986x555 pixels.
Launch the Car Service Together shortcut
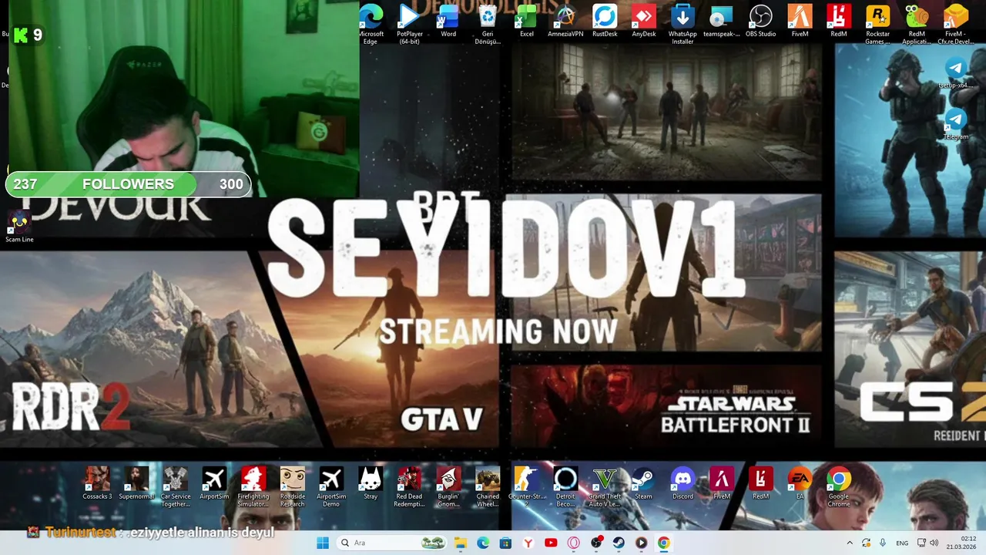point(176,486)
